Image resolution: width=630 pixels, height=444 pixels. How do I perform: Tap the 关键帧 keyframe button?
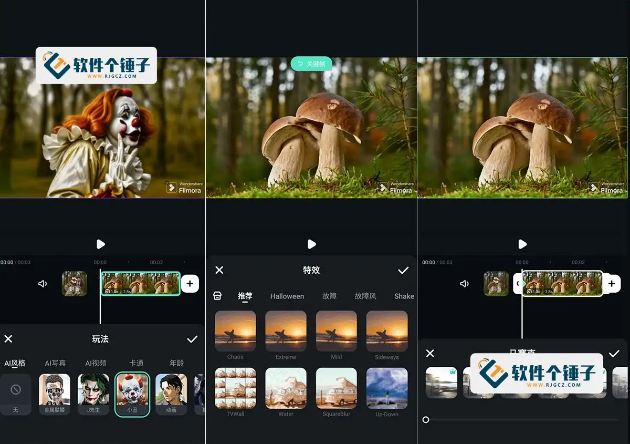[311, 63]
